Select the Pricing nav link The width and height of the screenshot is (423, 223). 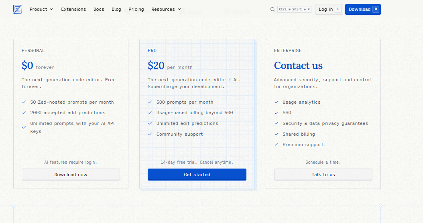(136, 10)
